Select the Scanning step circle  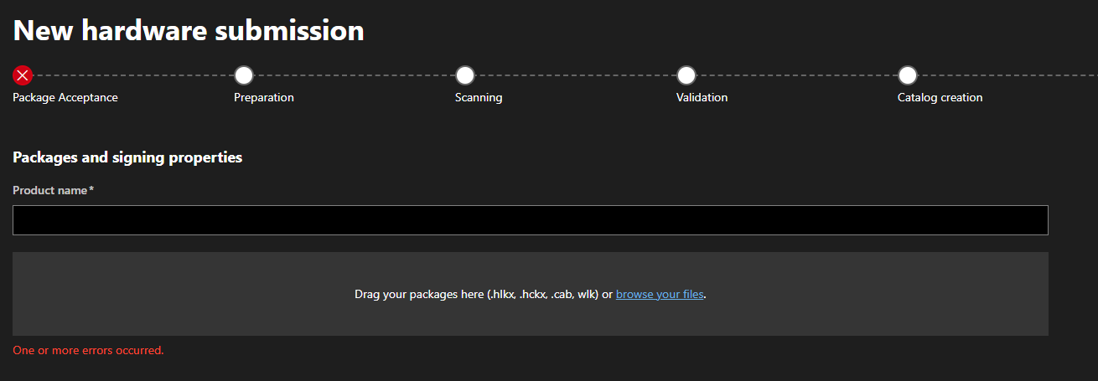[x=465, y=75]
